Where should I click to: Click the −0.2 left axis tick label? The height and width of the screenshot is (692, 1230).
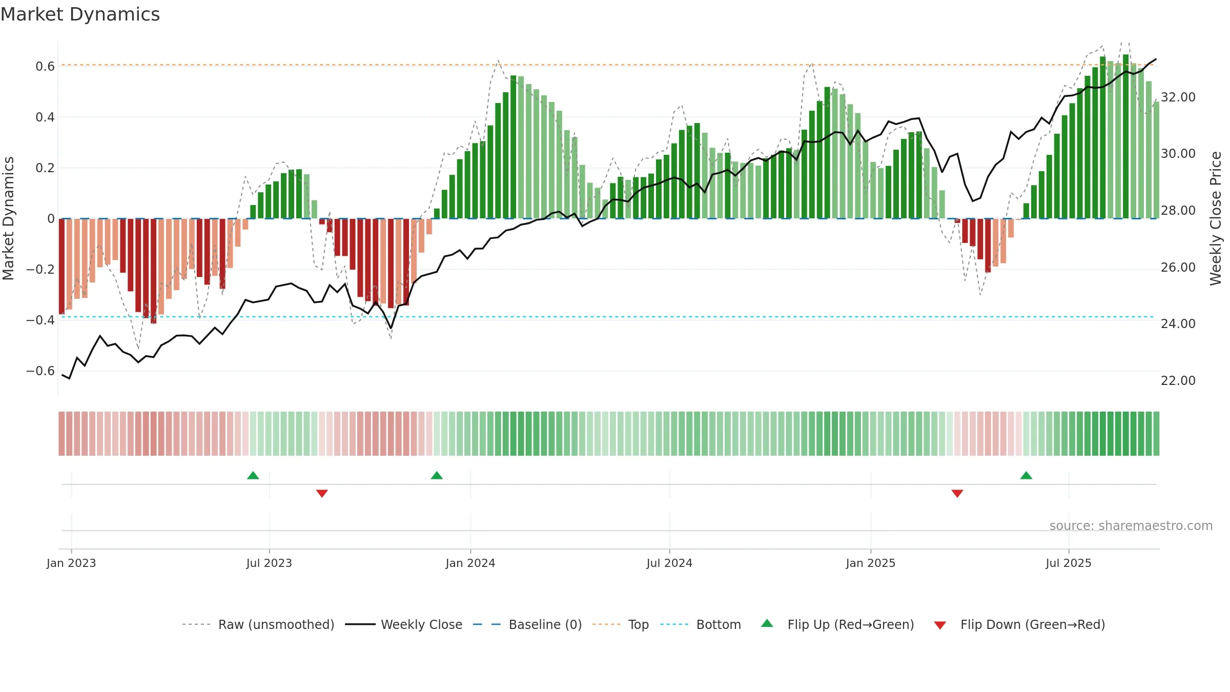(40, 269)
